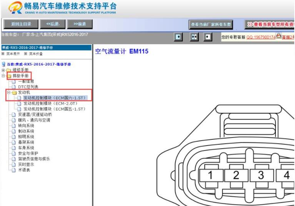Collapse the 排放手册 folder minus box

coord(3,76)
